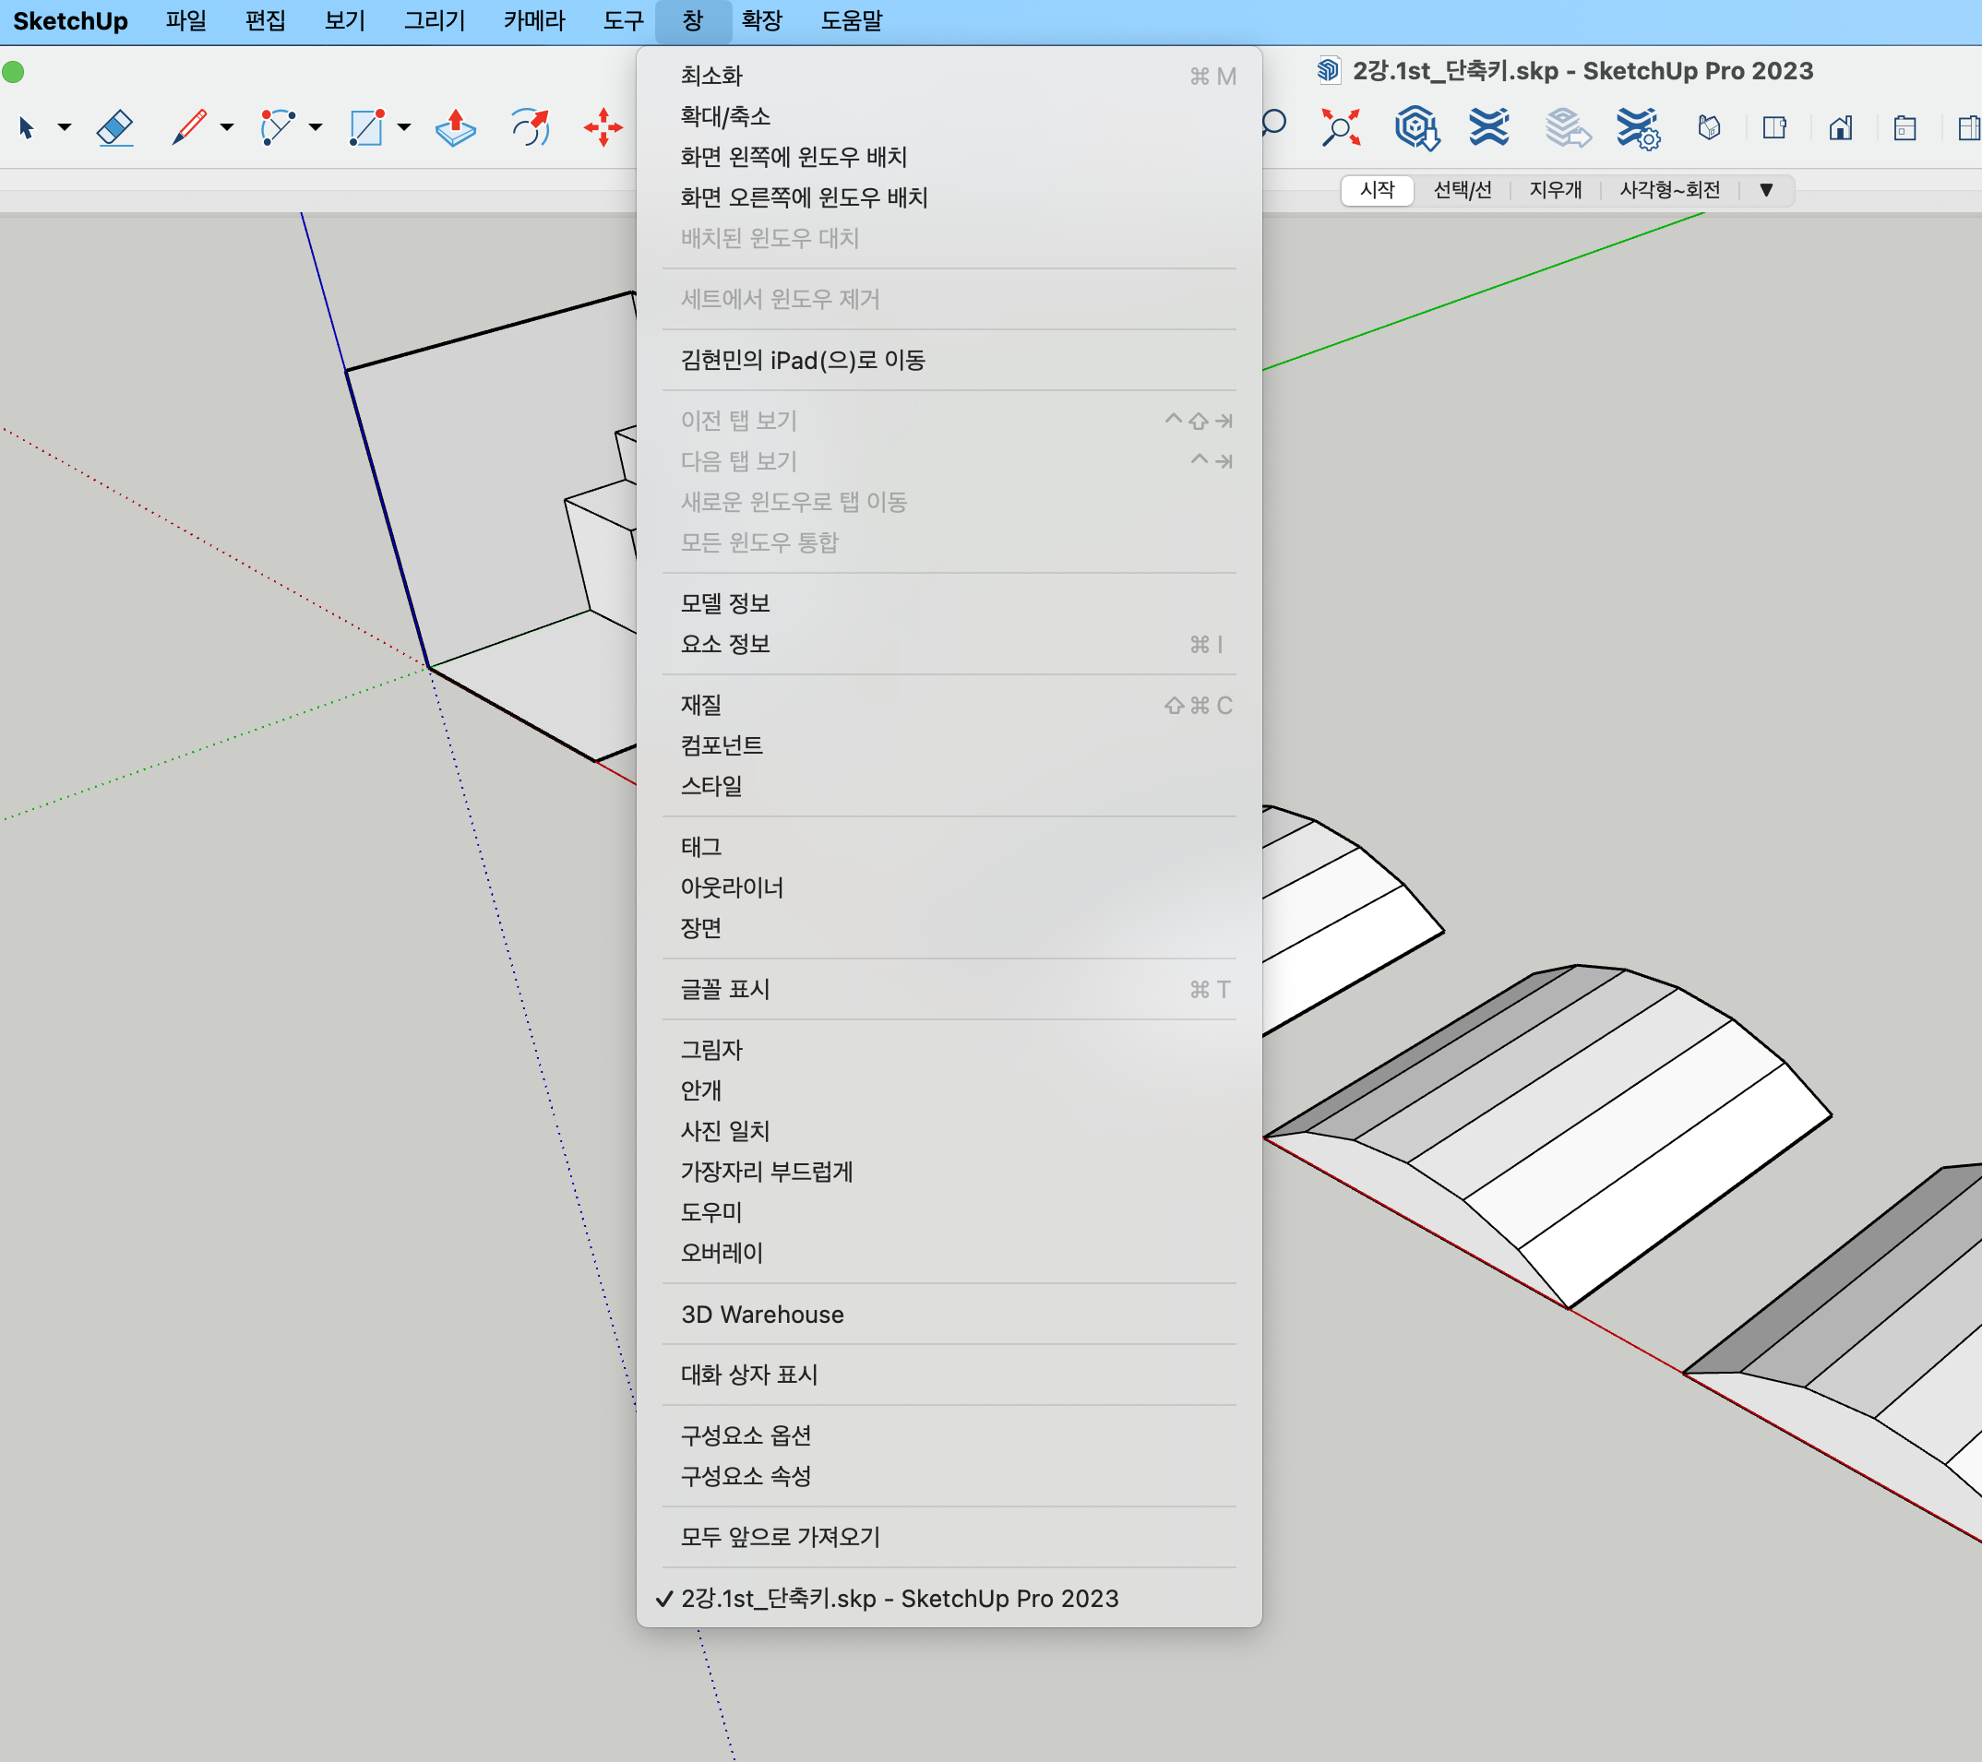Select 김현민의 iPad(으)로 이동
This screenshot has height=1762, width=1982.
tap(949, 361)
